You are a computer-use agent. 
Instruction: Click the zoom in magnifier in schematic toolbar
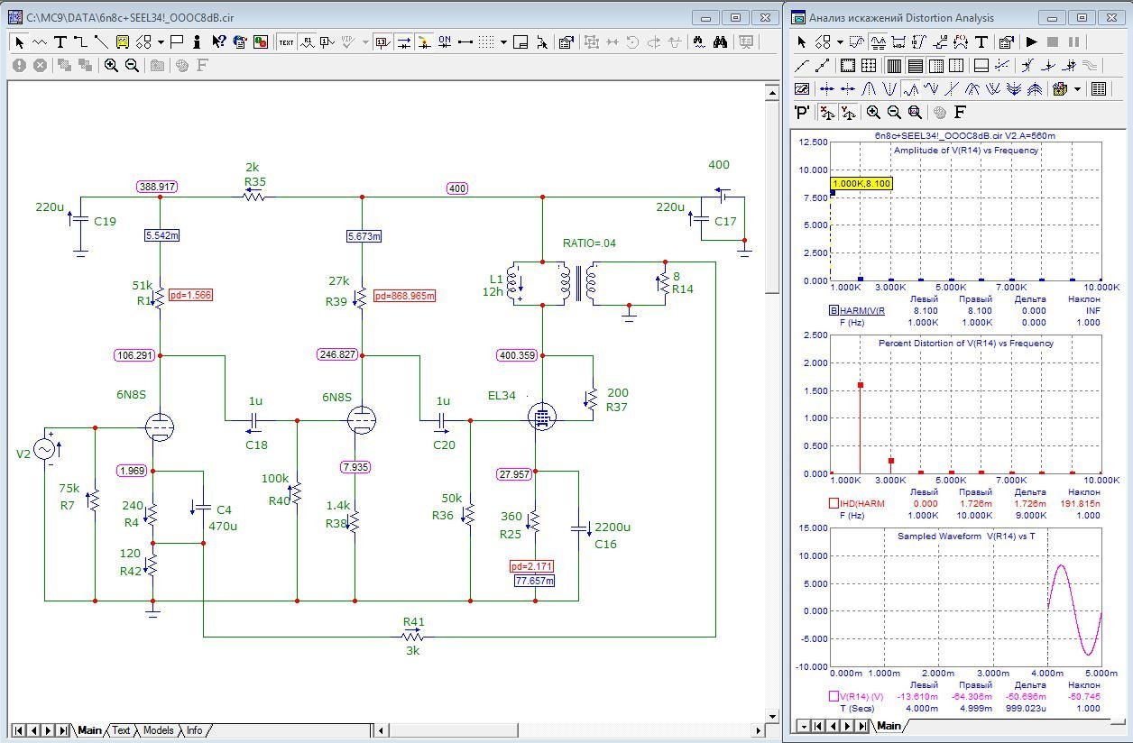(x=111, y=65)
